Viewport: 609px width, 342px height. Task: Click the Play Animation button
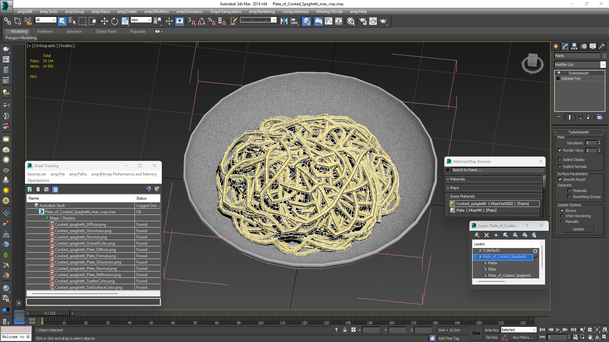click(x=558, y=330)
